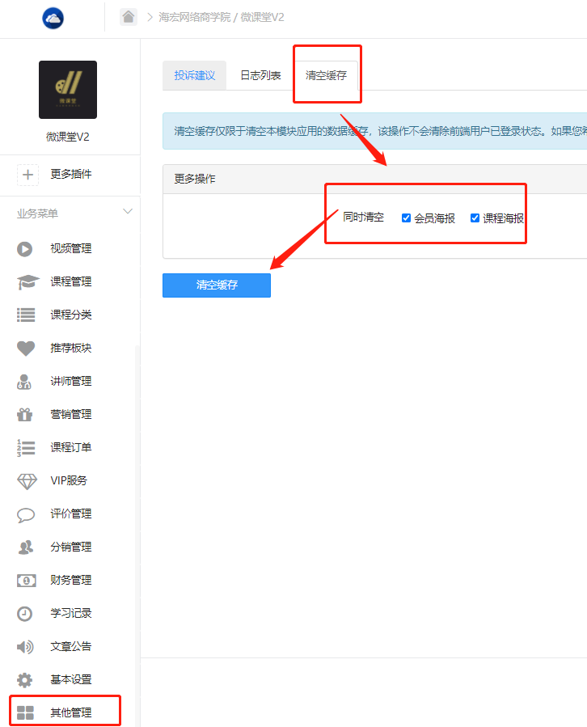
Task: Click the 微课堂V2 name under logo
Action: [68, 137]
